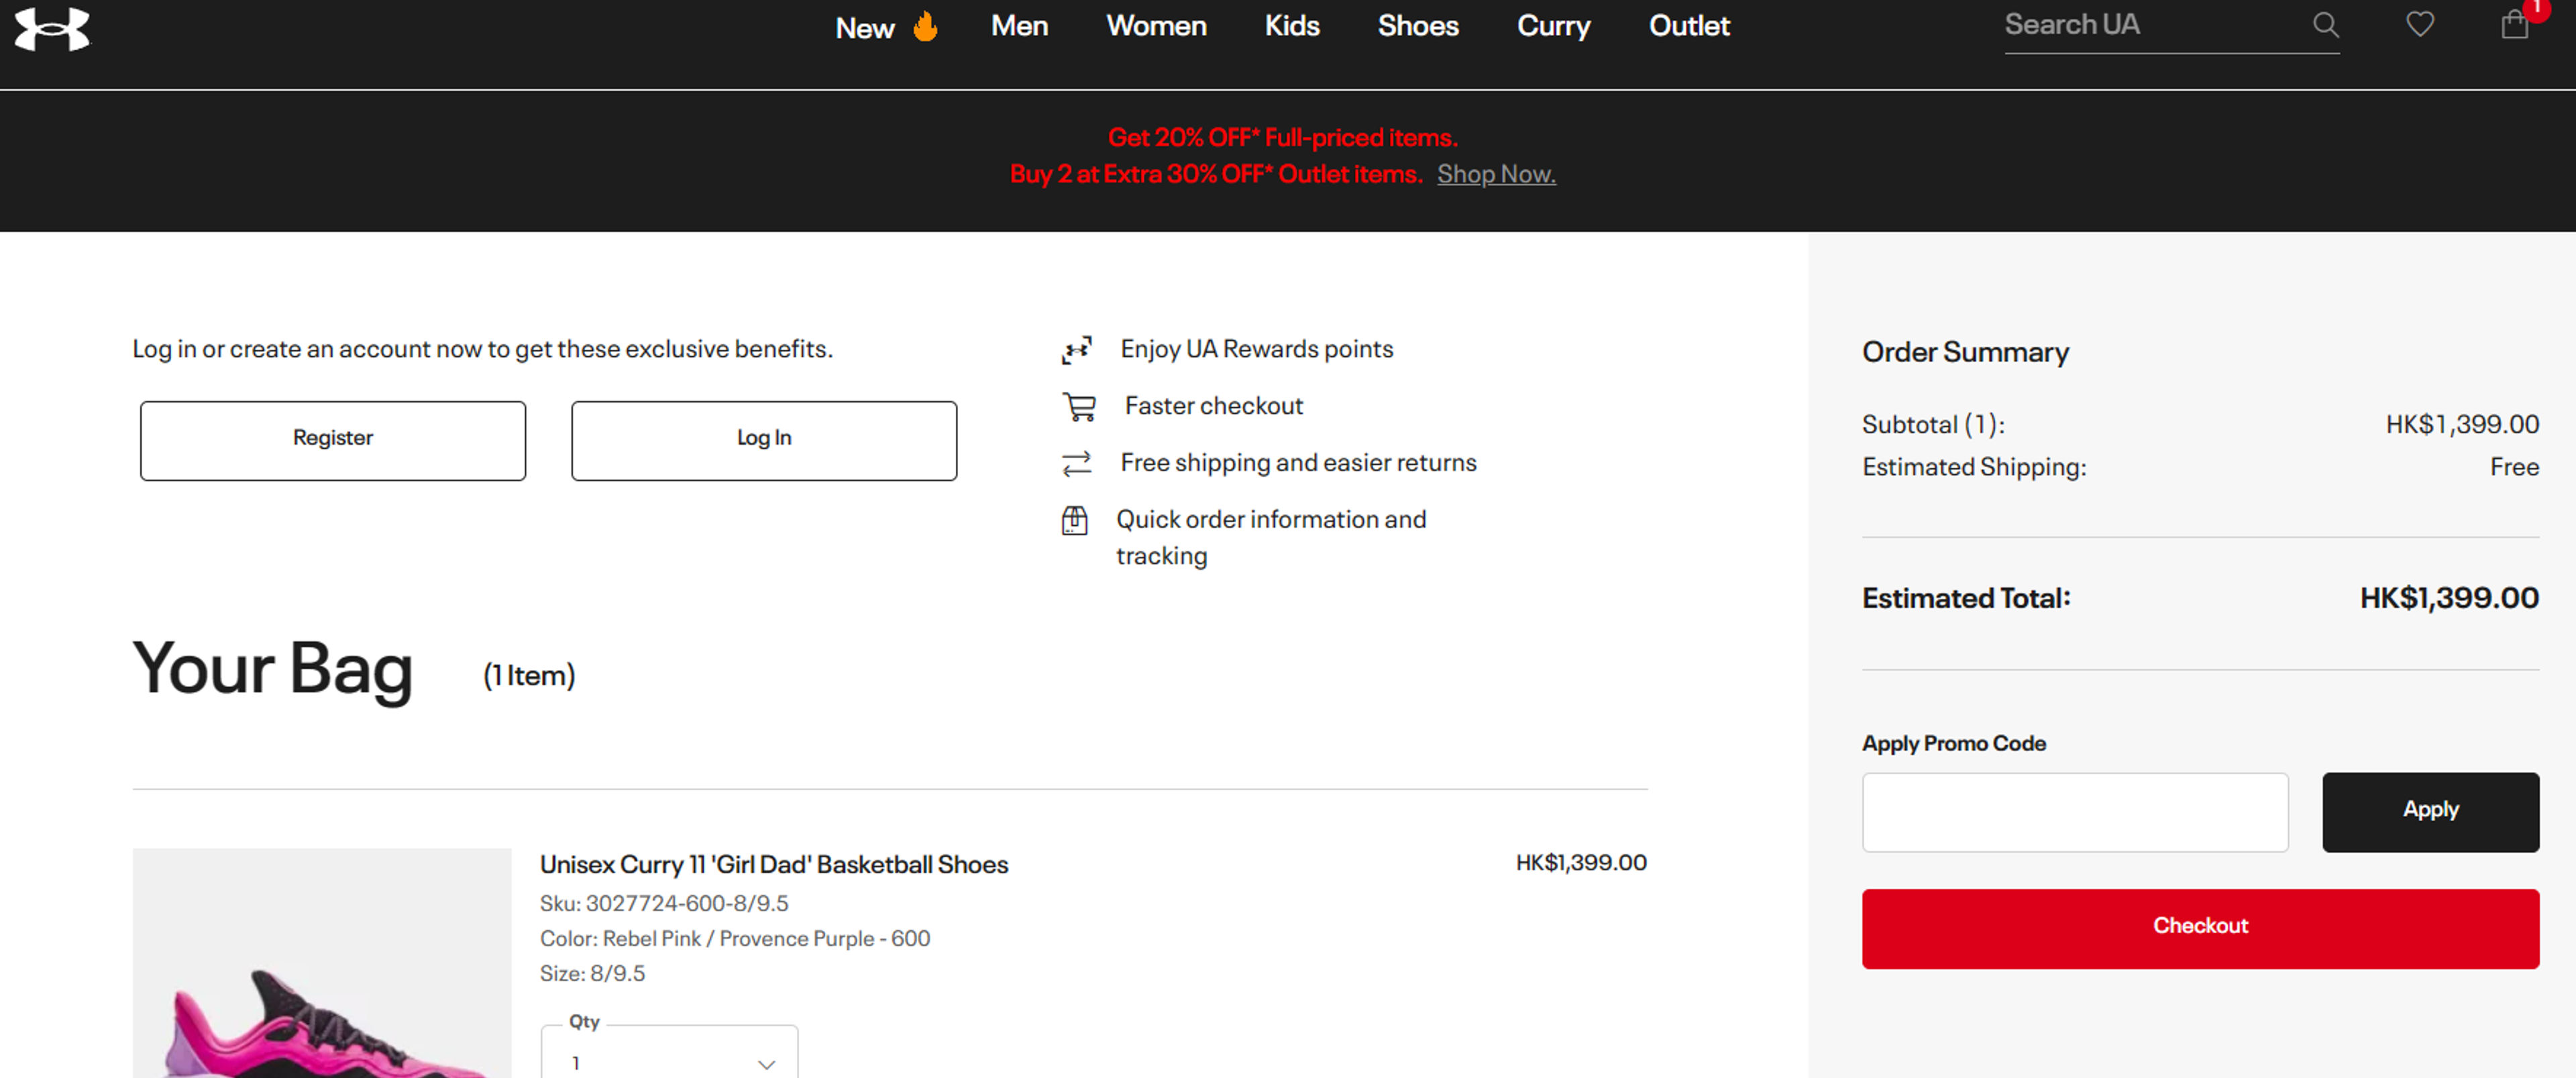Open the Shoes menu
The width and height of the screenshot is (2576, 1078).
coord(1418,26)
